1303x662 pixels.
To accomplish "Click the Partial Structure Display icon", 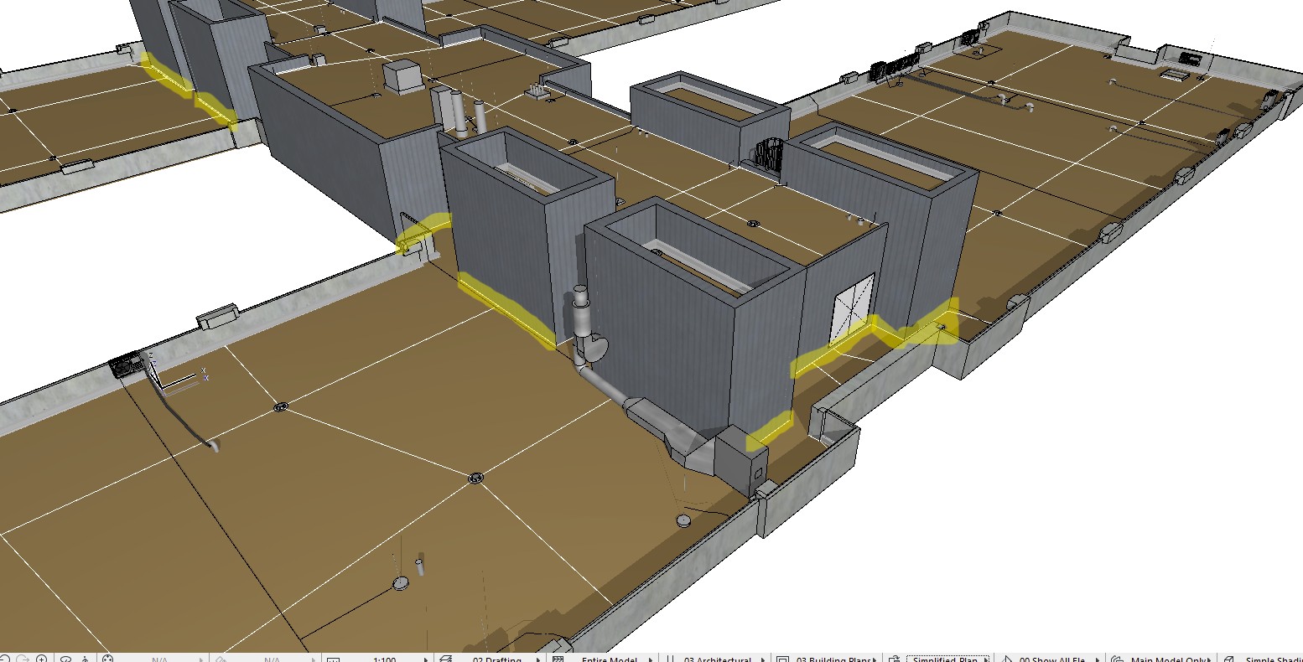I will click(558, 659).
